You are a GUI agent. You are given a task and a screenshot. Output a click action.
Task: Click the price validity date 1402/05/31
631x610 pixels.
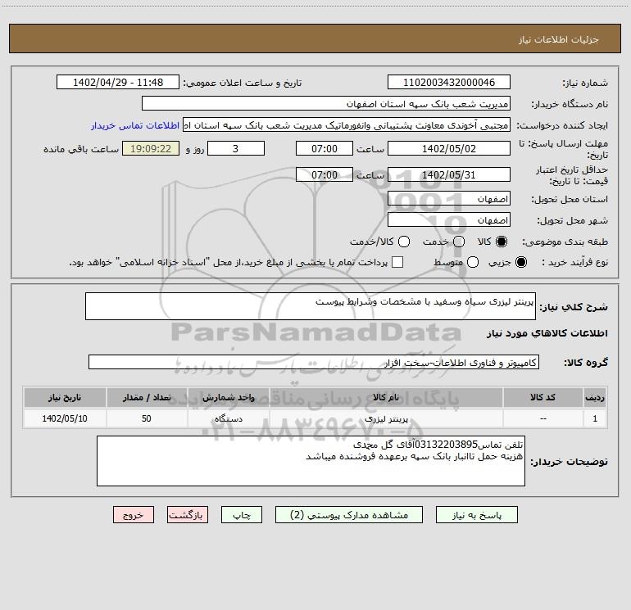pyautogui.click(x=449, y=174)
